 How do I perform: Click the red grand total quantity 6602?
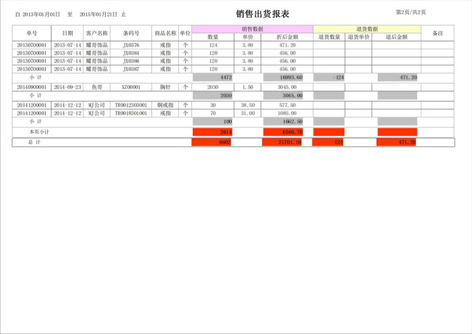[211, 142]
